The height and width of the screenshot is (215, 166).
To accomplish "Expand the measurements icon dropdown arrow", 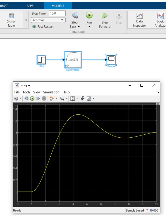I will tap(93, 98).
